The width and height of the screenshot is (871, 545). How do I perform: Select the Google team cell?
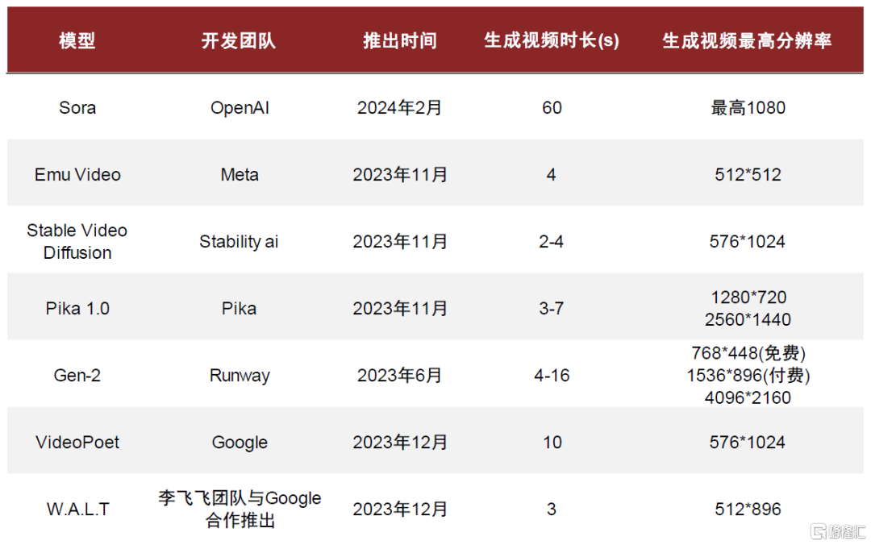(x=240, y=443)
